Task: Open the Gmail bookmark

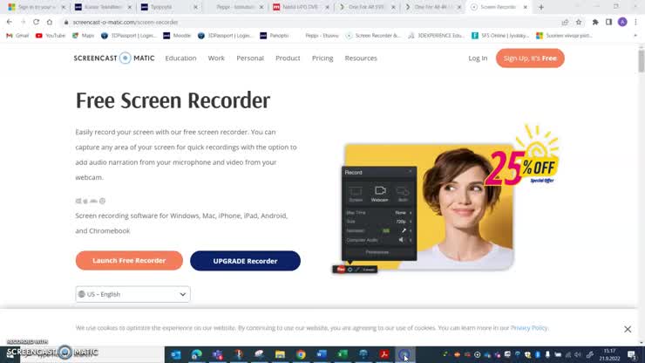Action: pos(17,36)
